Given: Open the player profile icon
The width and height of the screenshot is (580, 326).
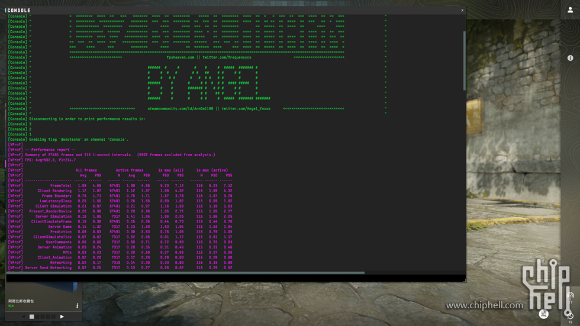Looking at the screenshot, I should point(570,11).
